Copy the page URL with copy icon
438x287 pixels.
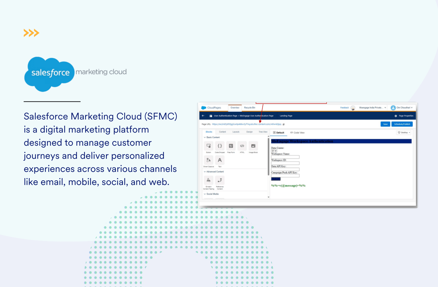tap(284, 124)
